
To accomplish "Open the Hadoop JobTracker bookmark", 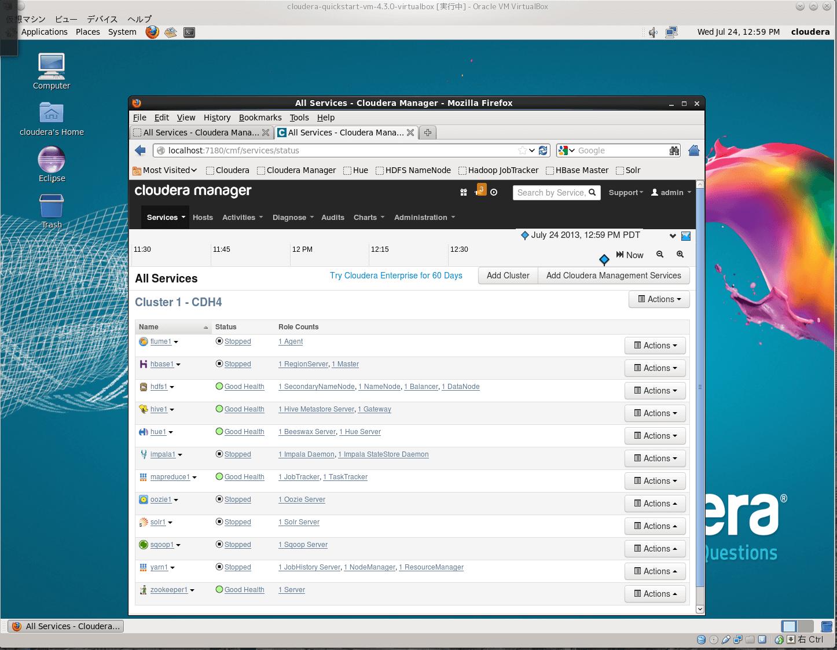I will pos(498,170).
